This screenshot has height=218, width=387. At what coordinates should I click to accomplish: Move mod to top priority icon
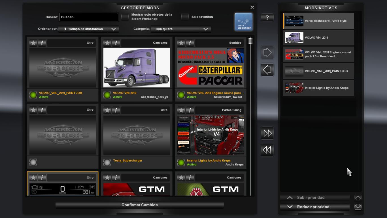point(358,198)
